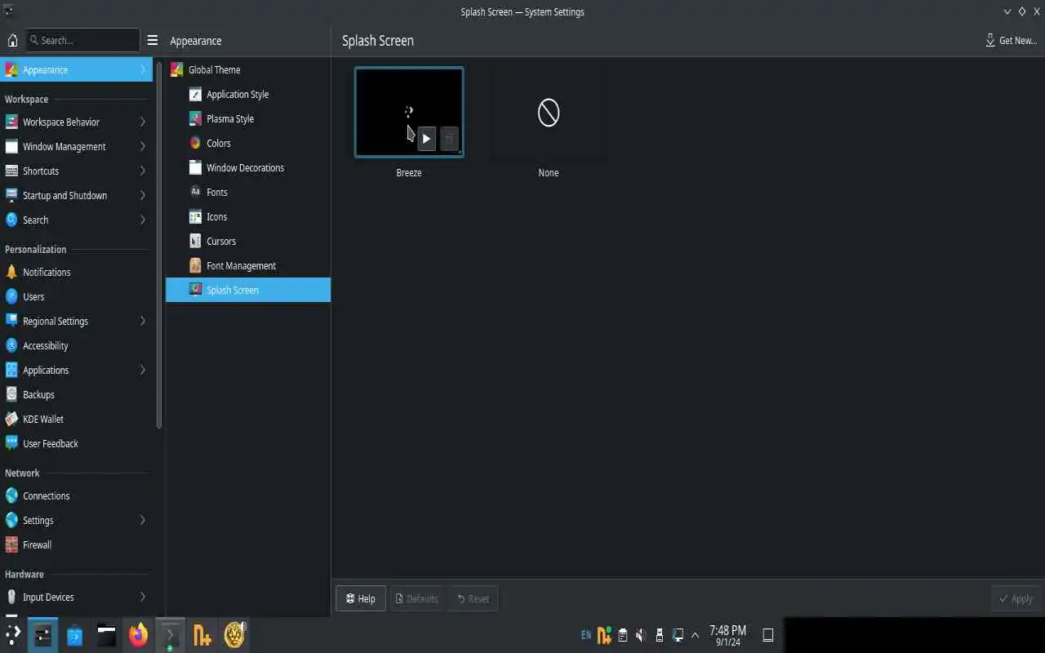Expand the Search category chevron
This screenshot has height=653, width=1045.
[142, 220]
